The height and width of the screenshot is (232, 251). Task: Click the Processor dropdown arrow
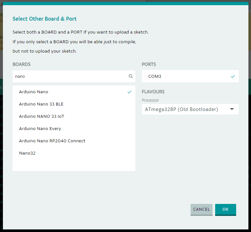pos(232,109)
